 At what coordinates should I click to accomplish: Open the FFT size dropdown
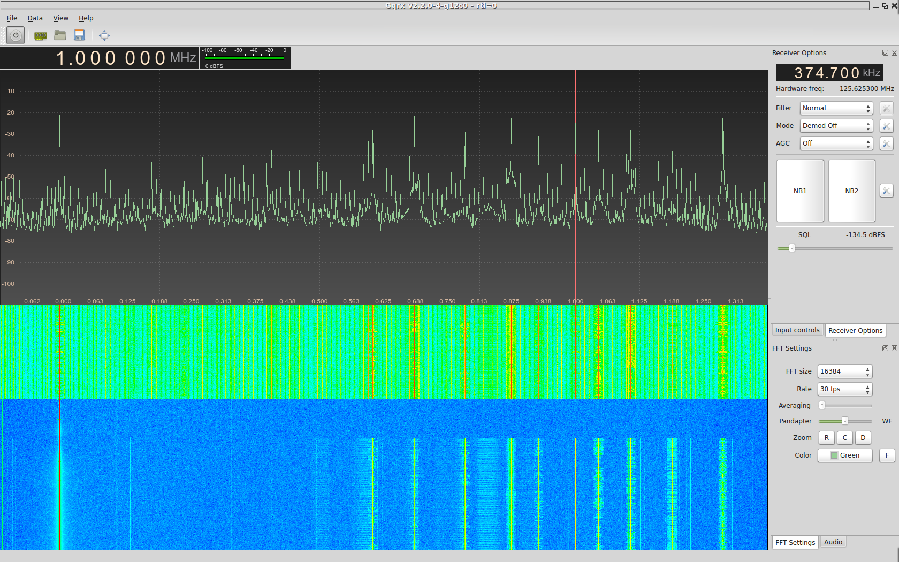click(x=844, y=371)
